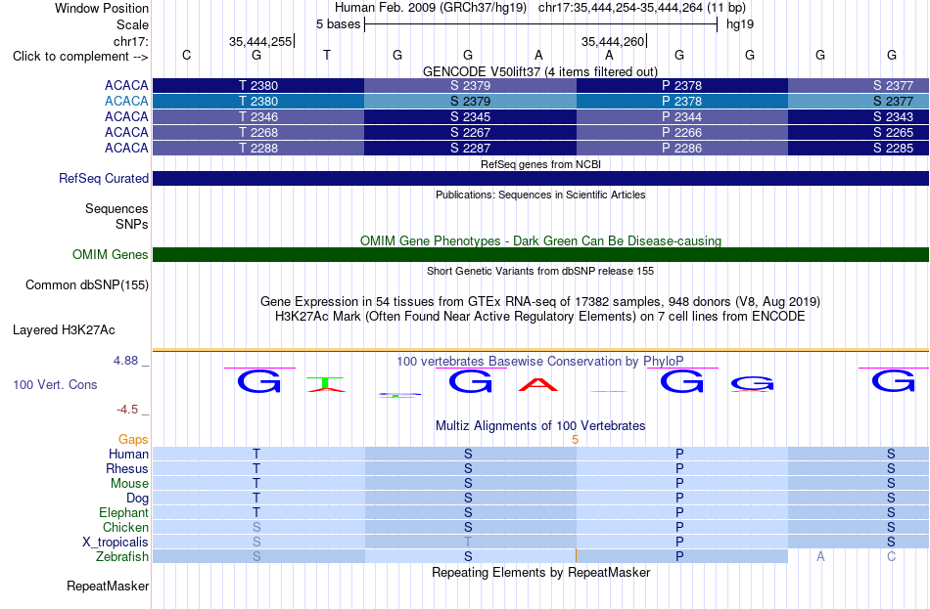Click position marker 35,444,255
Image resolution: width=930 pixels, height=609 pixels.
(260, 41)
